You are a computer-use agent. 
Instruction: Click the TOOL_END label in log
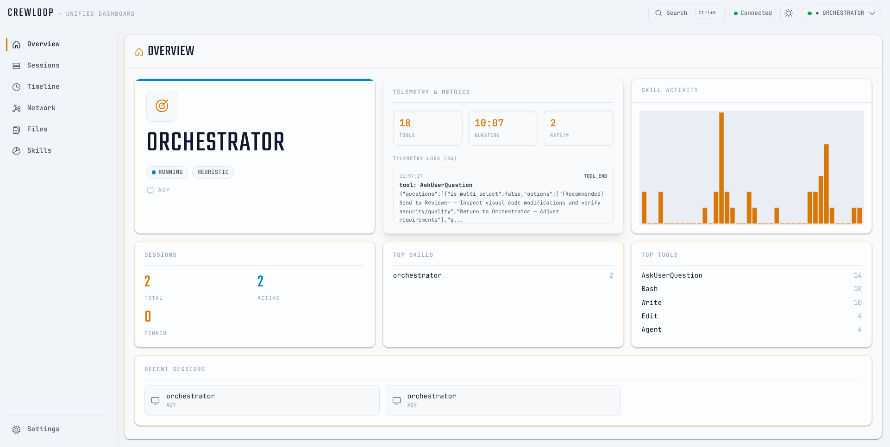coord(595,176)
